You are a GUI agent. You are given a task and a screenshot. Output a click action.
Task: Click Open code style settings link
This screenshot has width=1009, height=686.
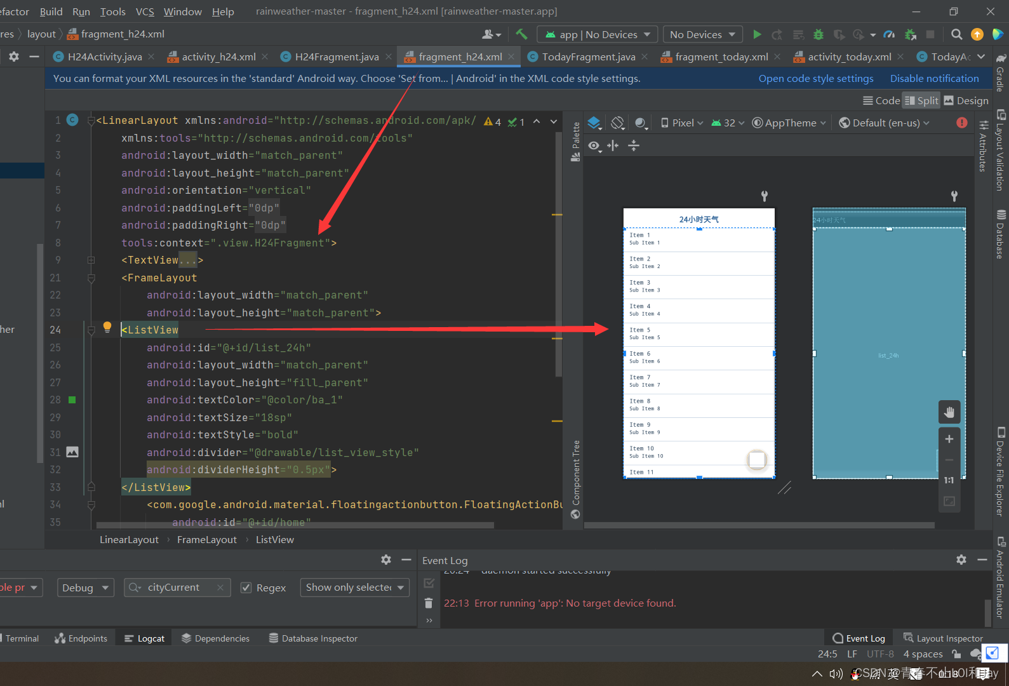point(816,78)
